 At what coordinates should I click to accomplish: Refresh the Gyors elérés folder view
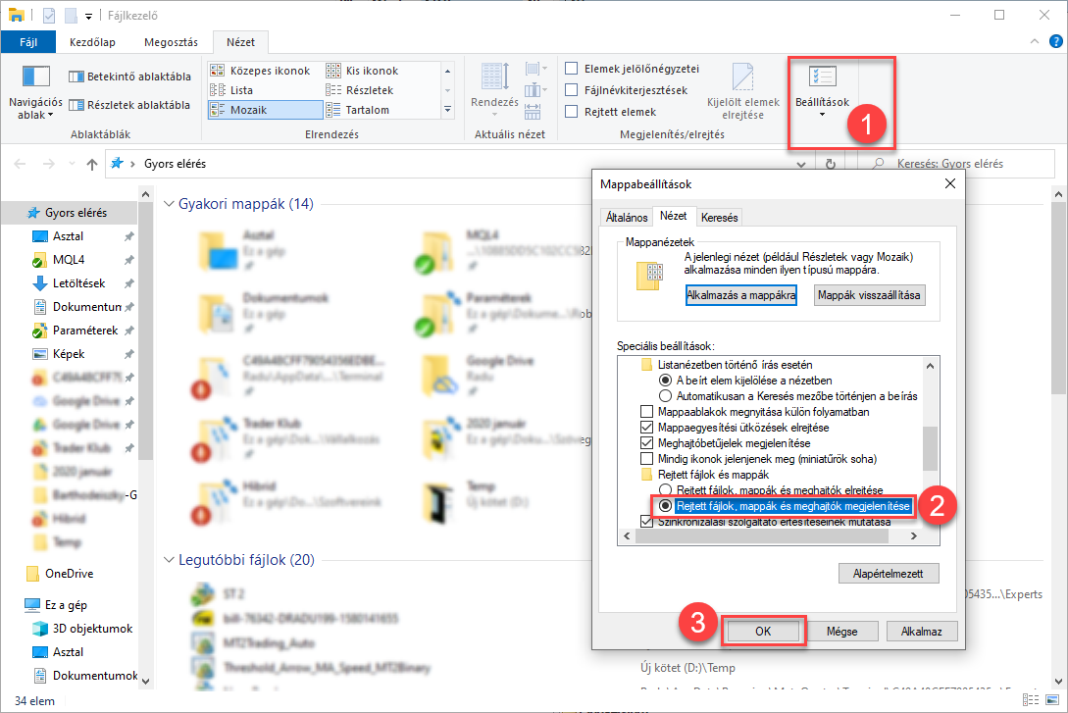point(831,164)
